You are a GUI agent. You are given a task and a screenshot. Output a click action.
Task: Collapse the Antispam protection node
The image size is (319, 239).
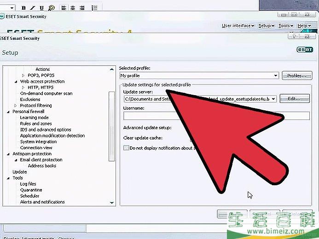point(8,154)
